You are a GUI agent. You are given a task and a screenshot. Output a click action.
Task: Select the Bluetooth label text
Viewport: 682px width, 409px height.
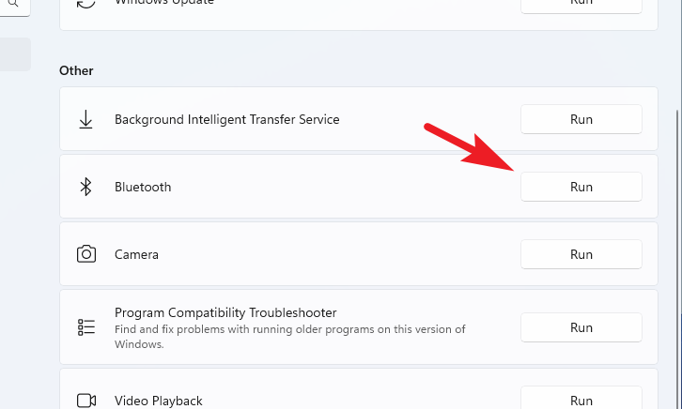[143, 187]
